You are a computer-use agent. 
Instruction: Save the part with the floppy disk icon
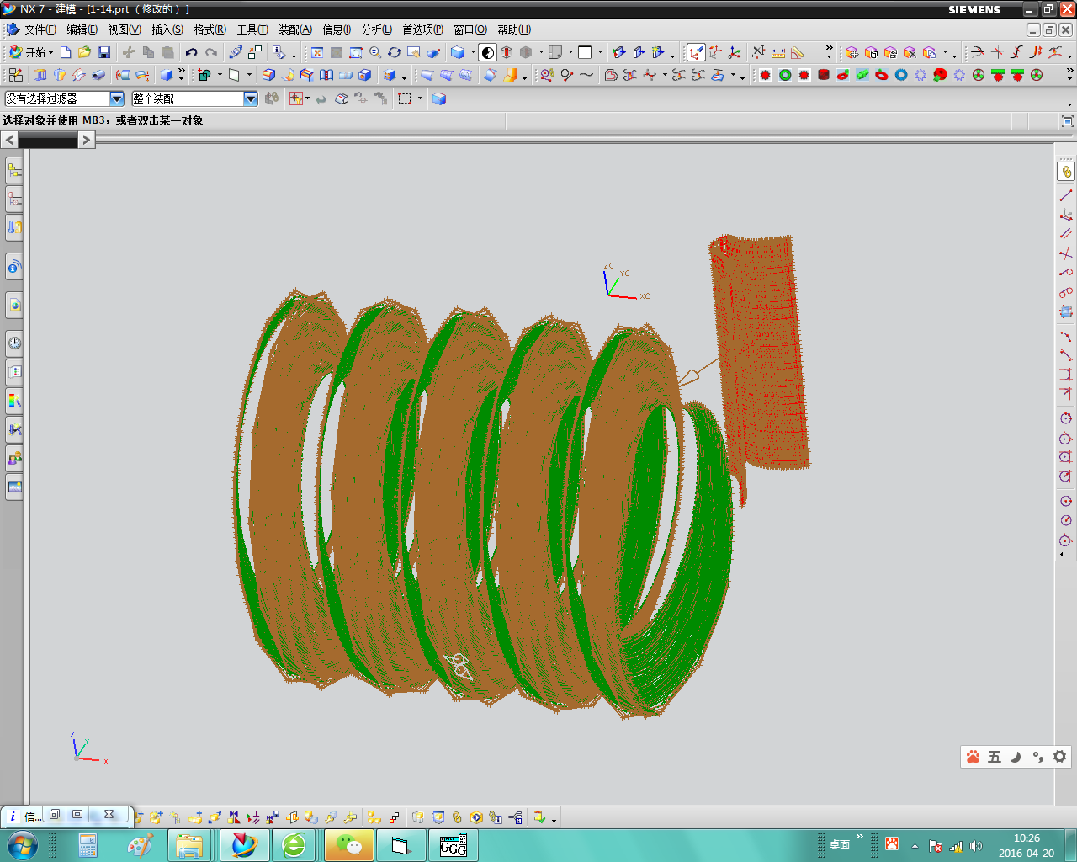click(x=104, y=52)
